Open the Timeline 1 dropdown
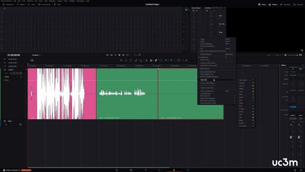The image size is (305, 172). [37, 55]
